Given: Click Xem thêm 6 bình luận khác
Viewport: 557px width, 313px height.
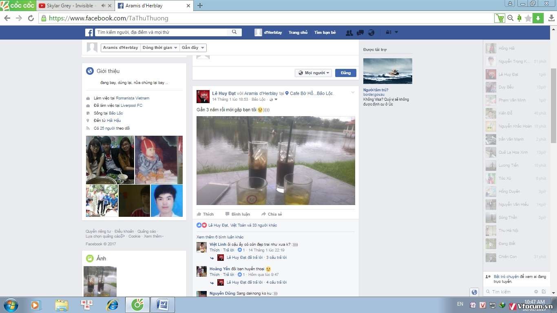Looking at the screenshot, I should click(x=220, y=237).
